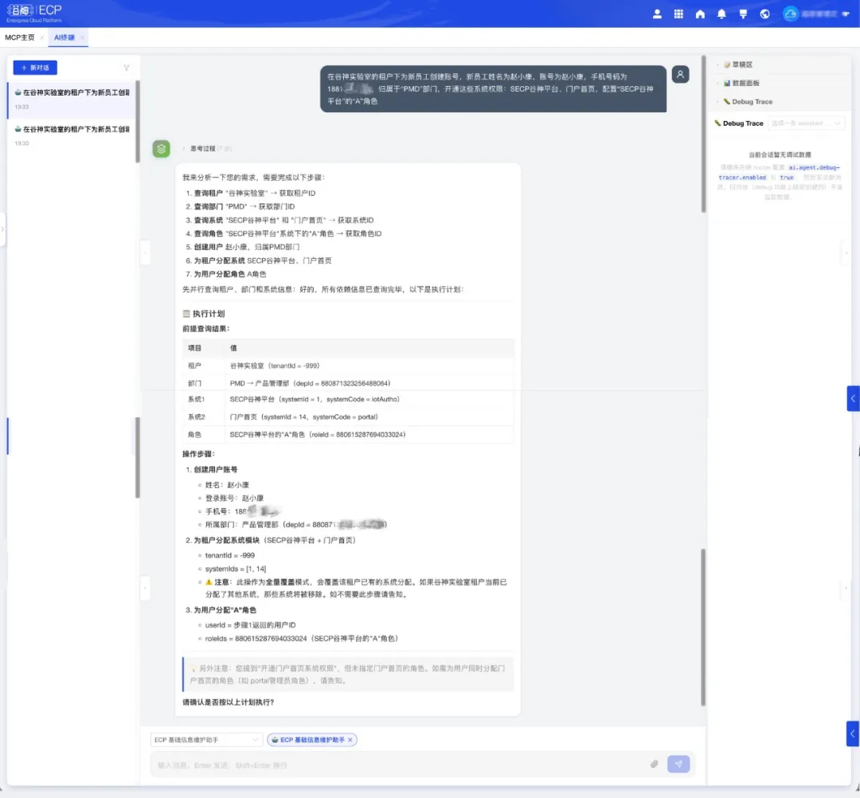The width and height of the screenshot is (860, 798).
Task: Go to the home icon
Action: pos(701,14)
